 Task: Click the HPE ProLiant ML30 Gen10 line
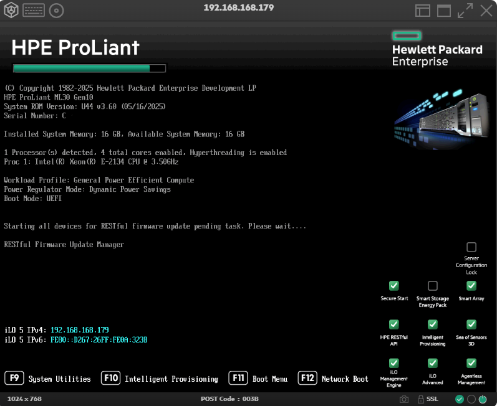pos(49,98)
